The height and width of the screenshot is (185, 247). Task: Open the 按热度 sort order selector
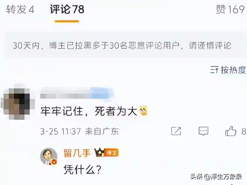pos(228,70)
